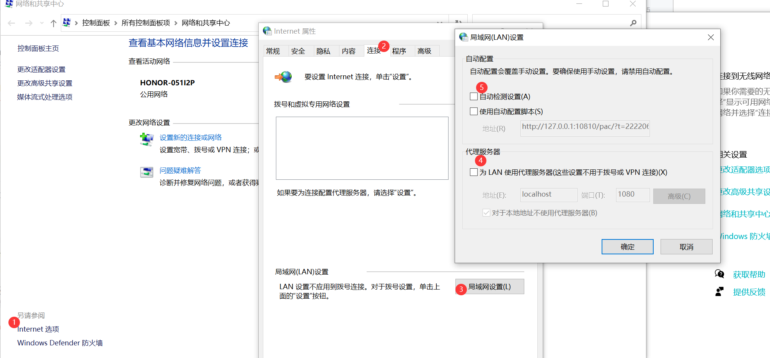Screen dimensions: 770x358
Task: Enable 为 LAN 使用代理服务器 checkbox
Action: tap(473, 172)
